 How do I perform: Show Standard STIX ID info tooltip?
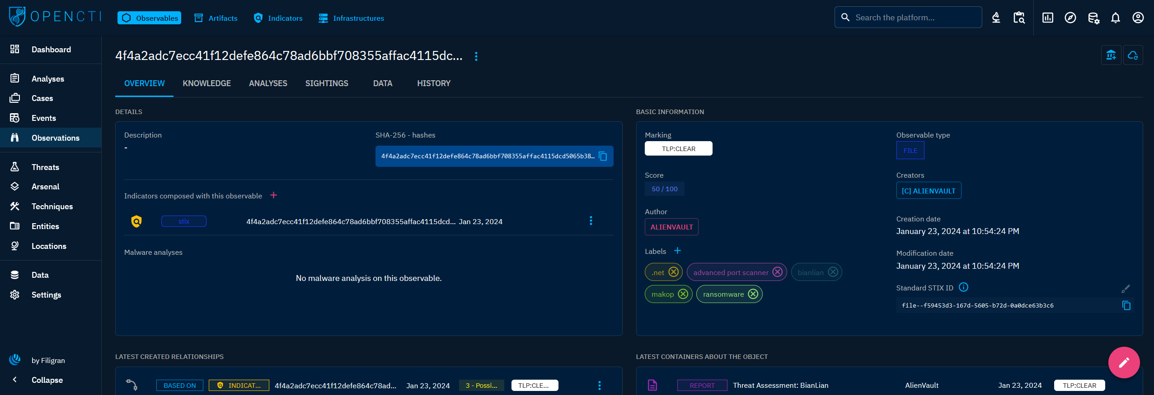click(x=963, y=287)
